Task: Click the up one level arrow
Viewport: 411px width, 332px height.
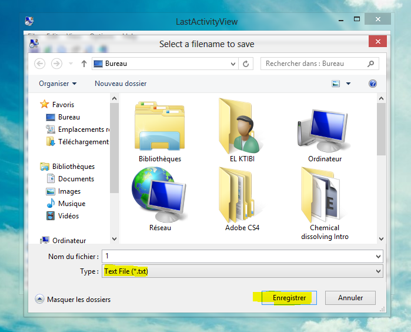Action: [84, 64]
